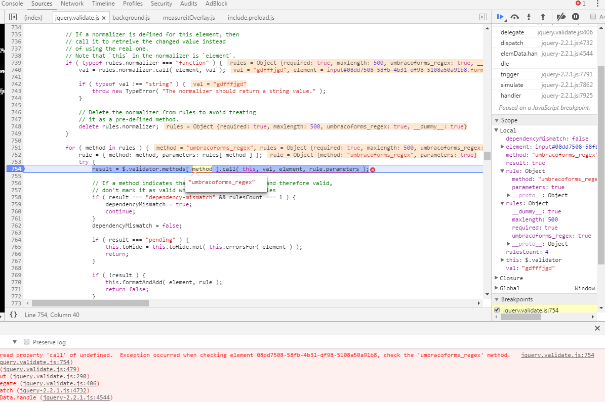The image size is (605, 402).
Task: Open source link right of the console error message
Action: pos(557,355)
